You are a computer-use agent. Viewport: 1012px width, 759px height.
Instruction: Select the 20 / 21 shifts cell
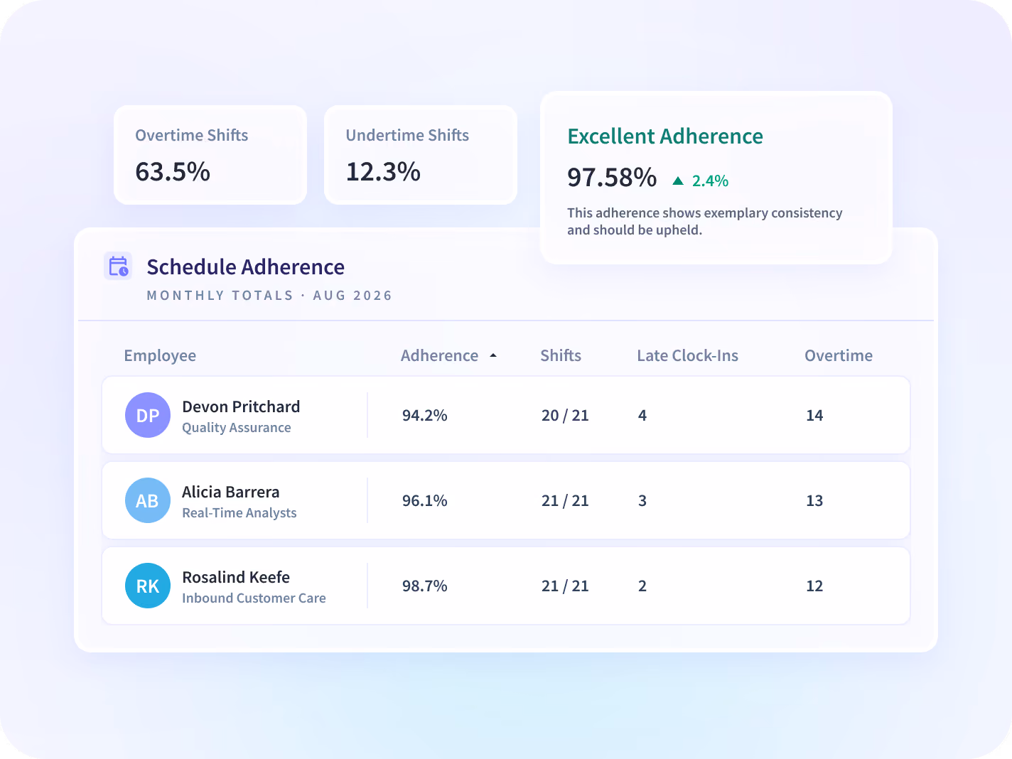565,416
